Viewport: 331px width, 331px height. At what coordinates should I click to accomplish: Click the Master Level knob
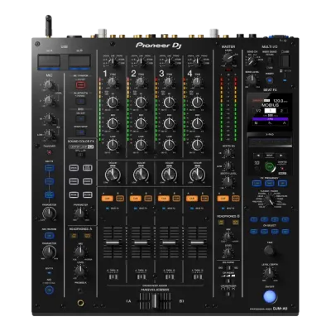pyautogui.click(x=228, y=59)
